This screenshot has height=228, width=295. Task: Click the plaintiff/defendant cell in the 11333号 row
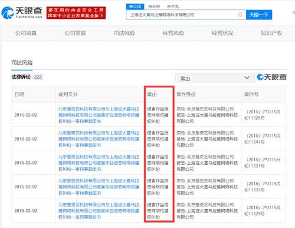coord(207,187)
